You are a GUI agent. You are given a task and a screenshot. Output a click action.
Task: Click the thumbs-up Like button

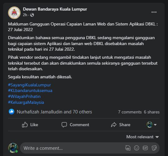tap(30, 125)
